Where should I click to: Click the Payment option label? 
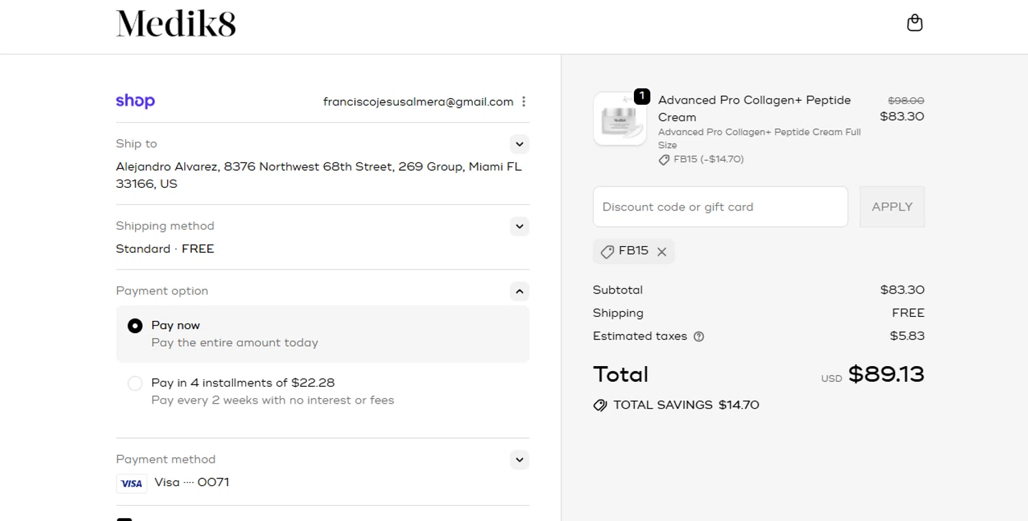162,291
